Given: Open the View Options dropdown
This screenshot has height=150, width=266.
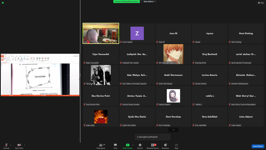Looking at the screenshot, I should click(149, 2).
